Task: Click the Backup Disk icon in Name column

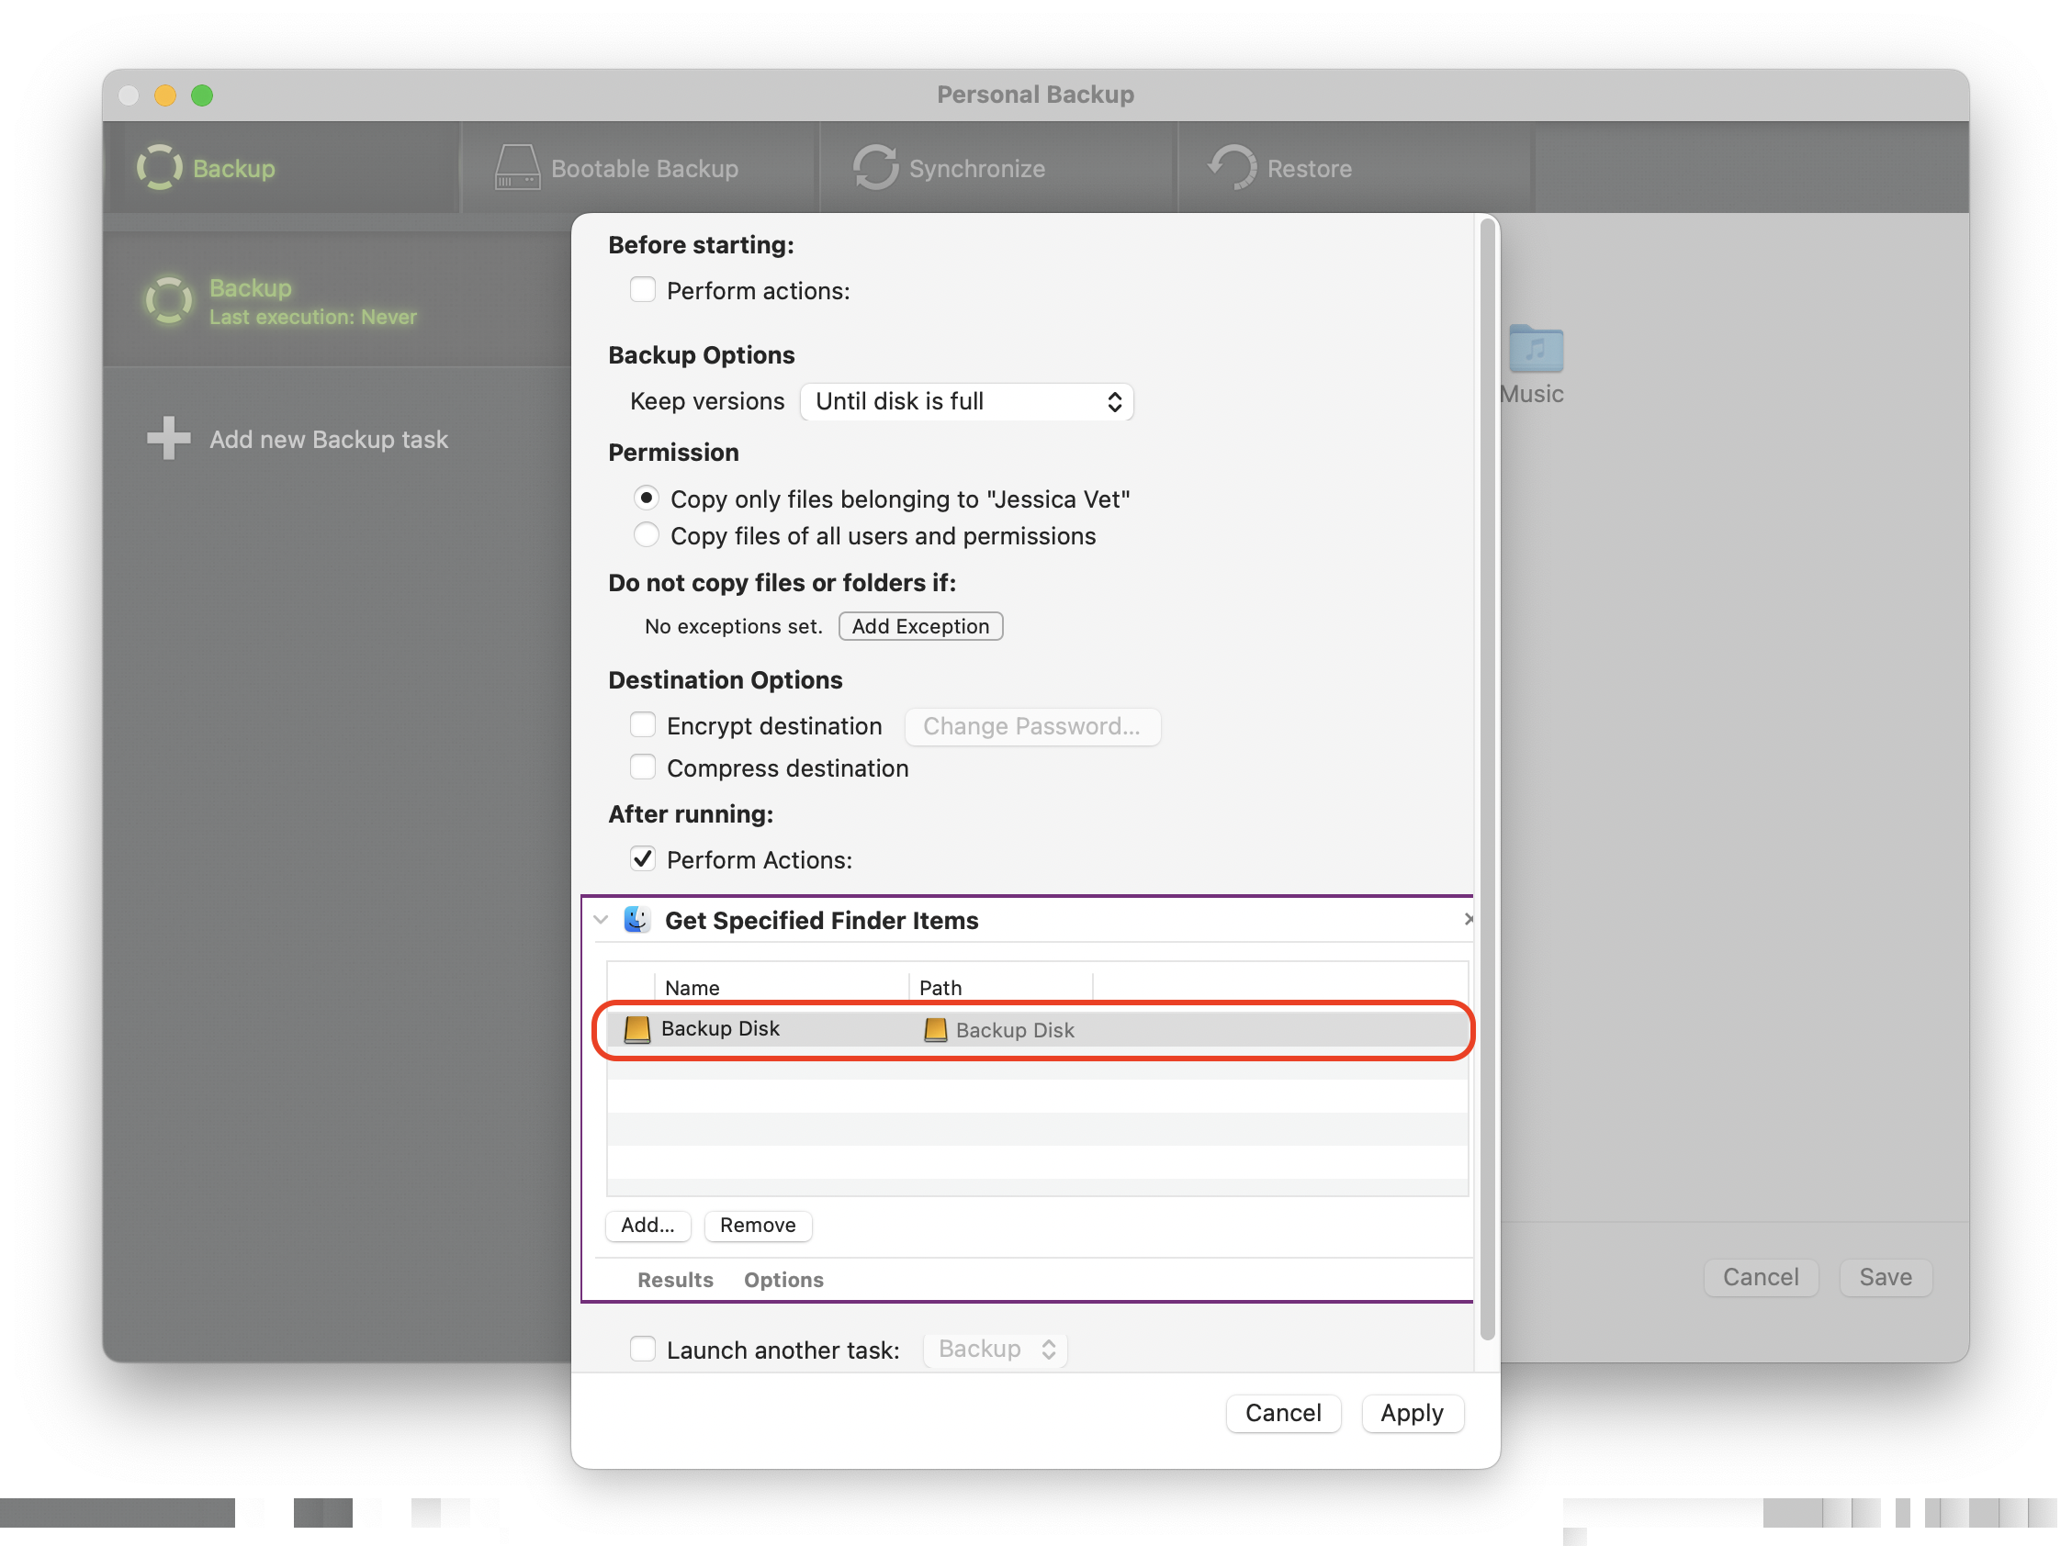Action: [636, 1029]
